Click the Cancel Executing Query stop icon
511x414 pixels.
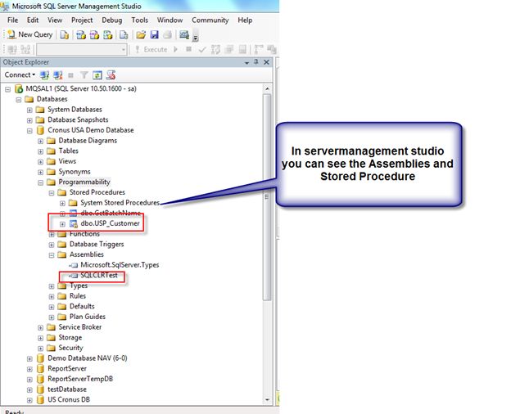(188, 50)
